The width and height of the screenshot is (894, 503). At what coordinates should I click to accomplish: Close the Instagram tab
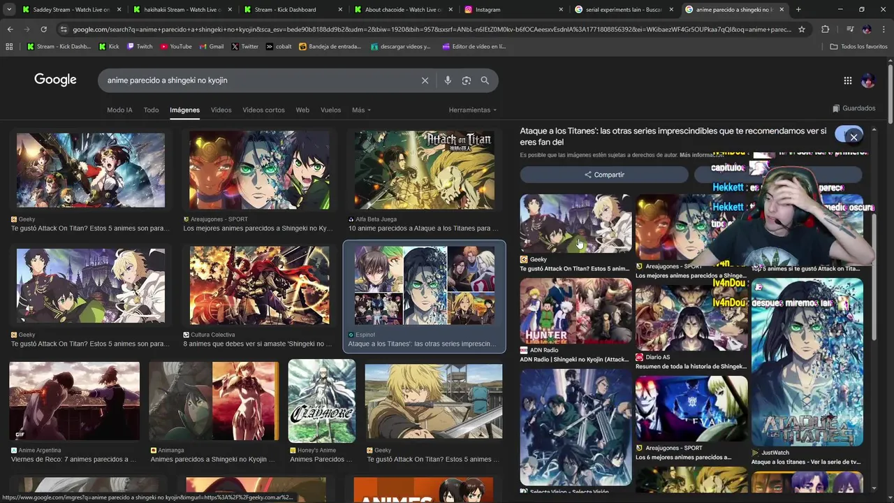[x=561, y=10]
